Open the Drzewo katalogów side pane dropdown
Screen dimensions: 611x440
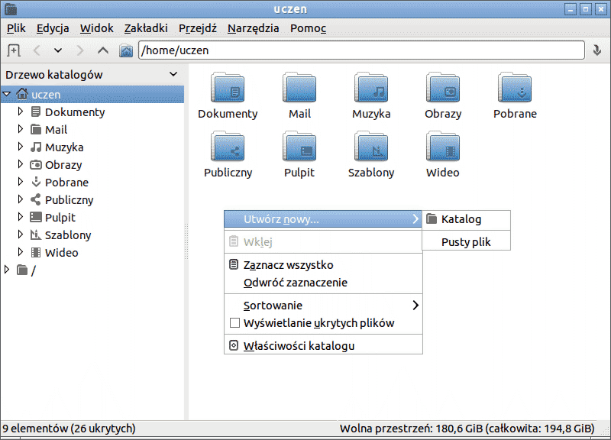pos(173,75)
